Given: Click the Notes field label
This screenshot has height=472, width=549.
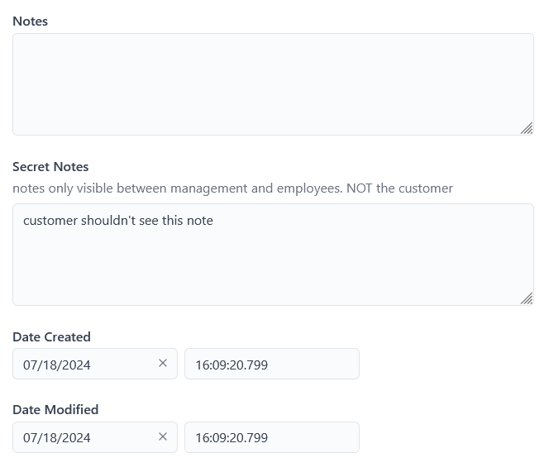Looking at the screenshot, I should coord(30,21).
